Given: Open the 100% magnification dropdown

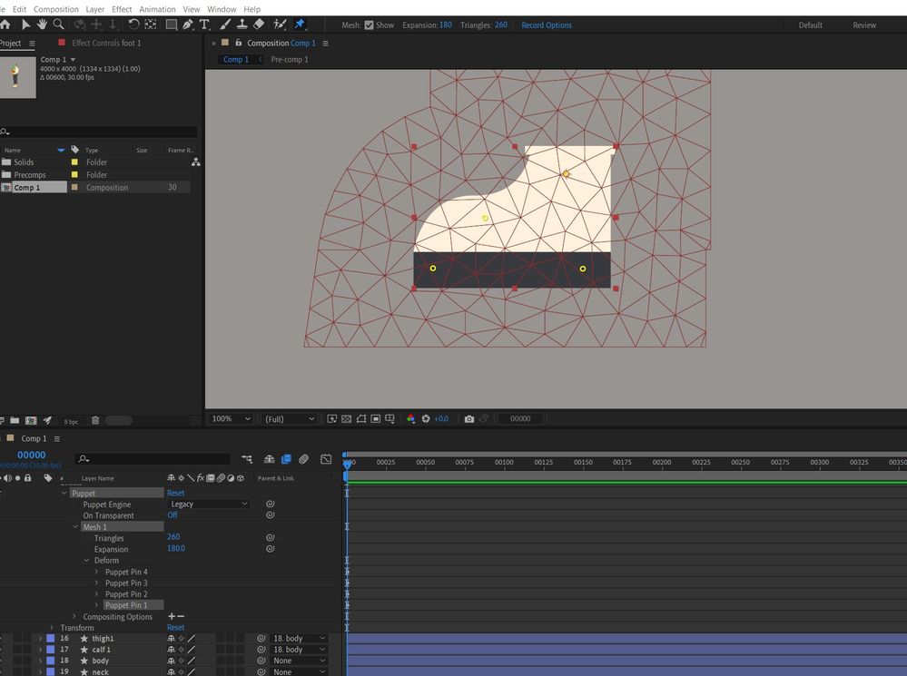Looking at the screenshot, I should (232, 419).
